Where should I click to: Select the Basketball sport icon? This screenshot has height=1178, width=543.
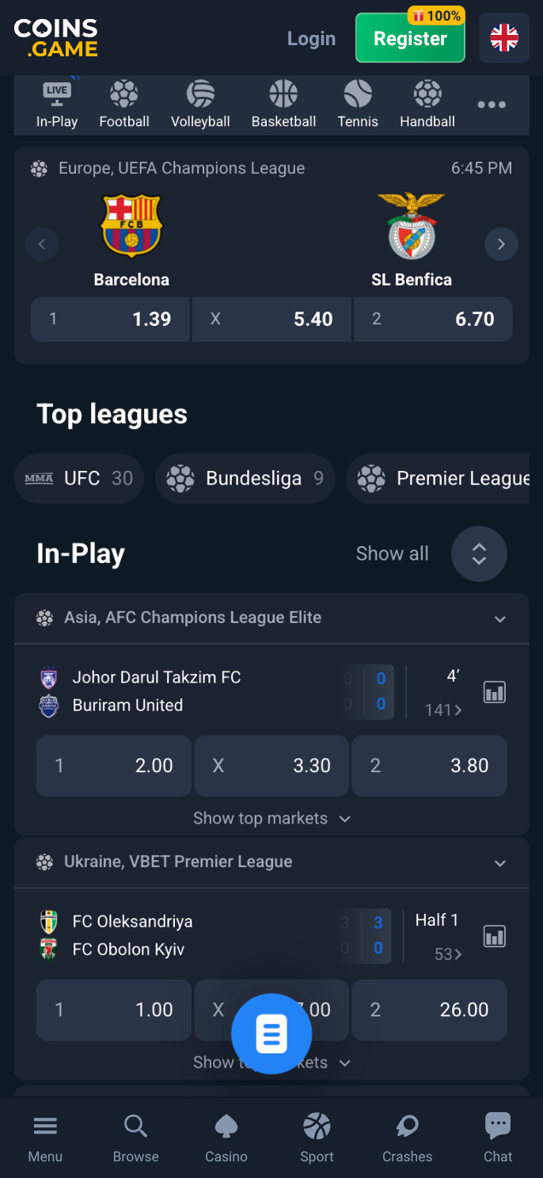click(283, 104)
